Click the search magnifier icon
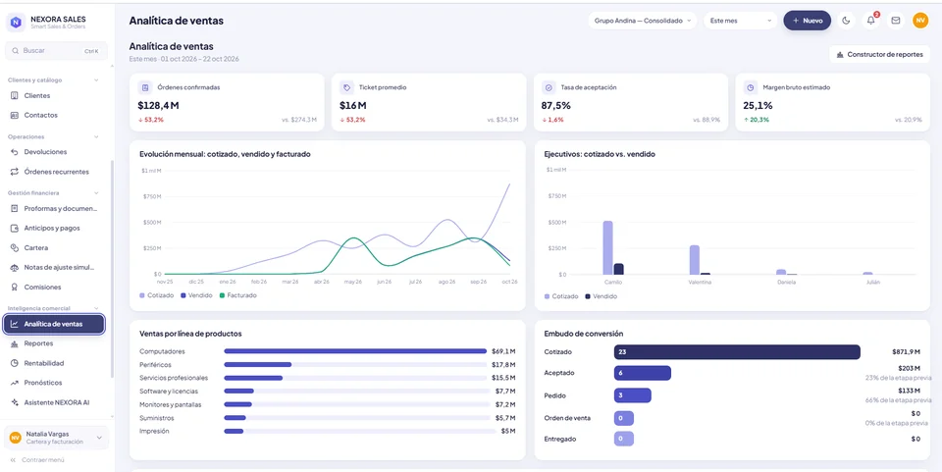 15,51
